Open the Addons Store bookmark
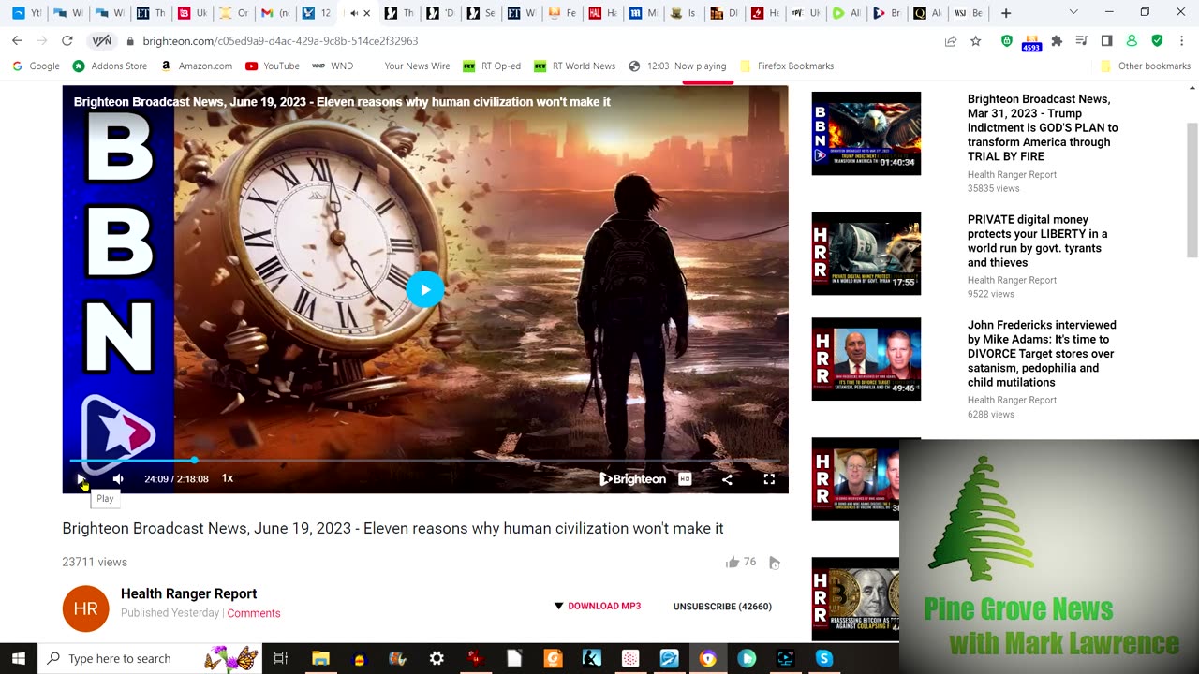1199x674 pixels. pyautogui.click(x=110, y=66)
